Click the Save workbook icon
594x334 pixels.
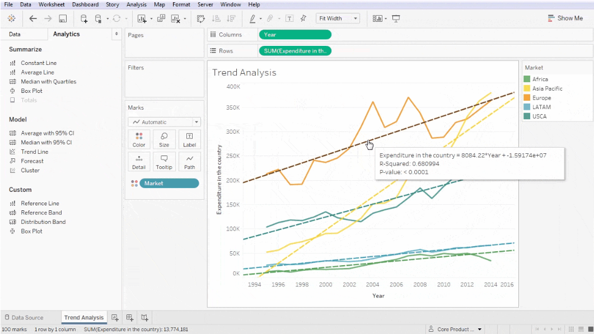[62, 18]
